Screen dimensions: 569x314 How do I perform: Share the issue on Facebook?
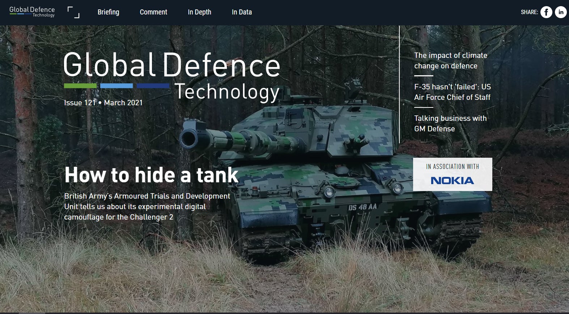tap(546, 12)
